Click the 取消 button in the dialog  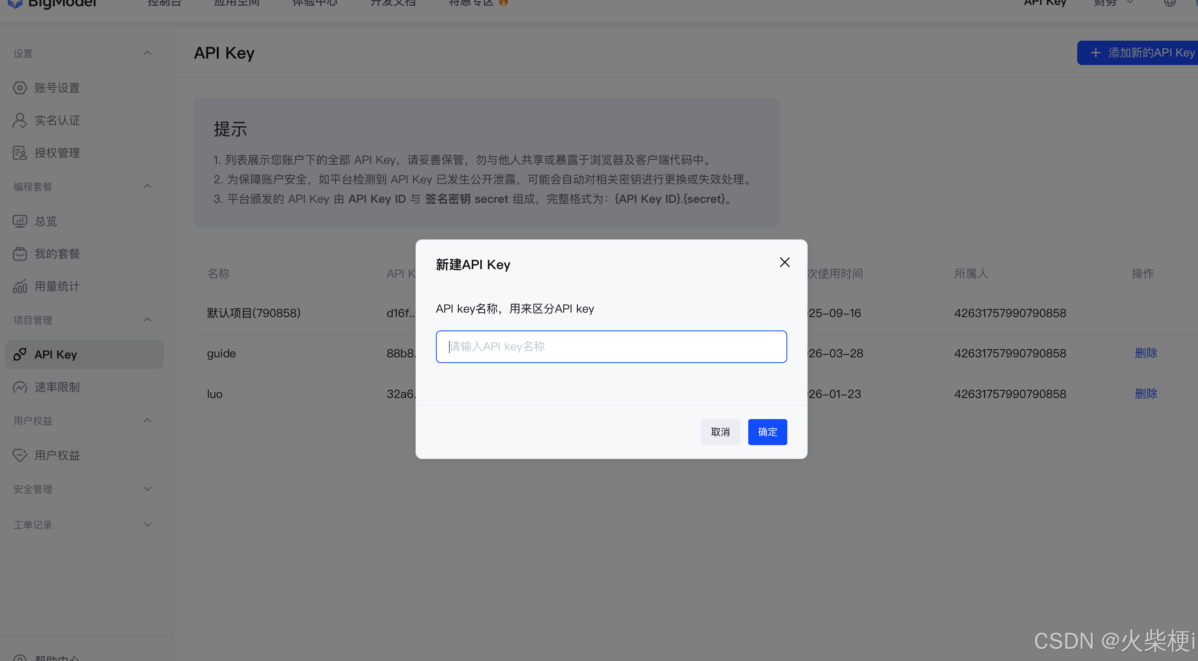[720, 432]
